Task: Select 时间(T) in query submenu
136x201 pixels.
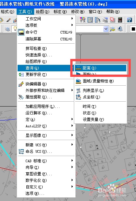Action: click(x=101, y=107)
